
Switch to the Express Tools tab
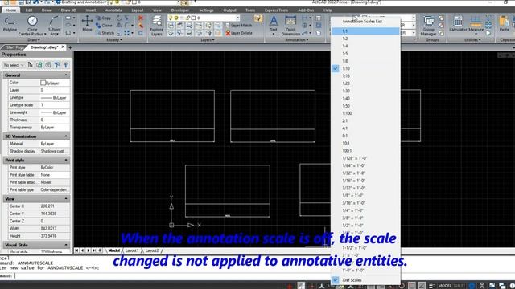tap(276, 10)
